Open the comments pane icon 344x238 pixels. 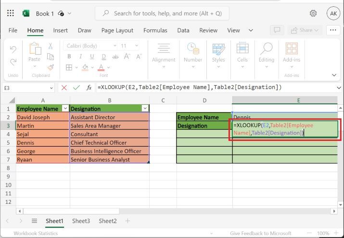pos(277,30)
